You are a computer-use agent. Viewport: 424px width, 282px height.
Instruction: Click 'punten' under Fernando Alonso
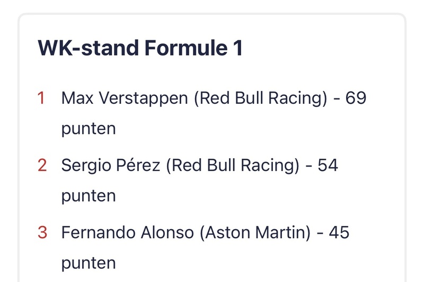click(89, 263)
